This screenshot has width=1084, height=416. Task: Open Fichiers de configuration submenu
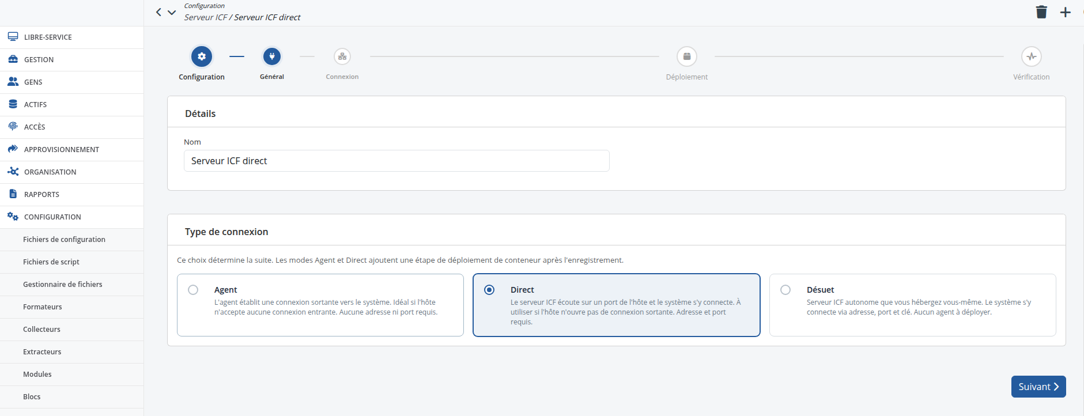pyautogui.click(x=72, y=240)
